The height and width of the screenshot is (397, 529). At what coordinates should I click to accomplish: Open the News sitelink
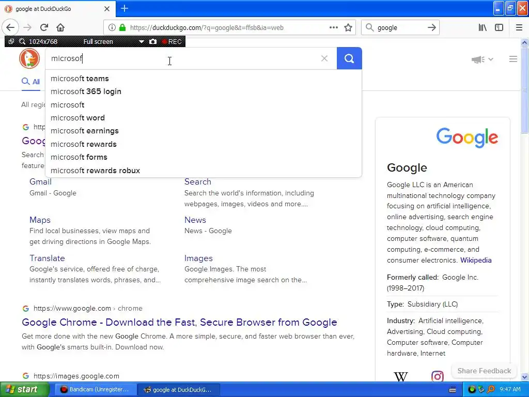195,220
